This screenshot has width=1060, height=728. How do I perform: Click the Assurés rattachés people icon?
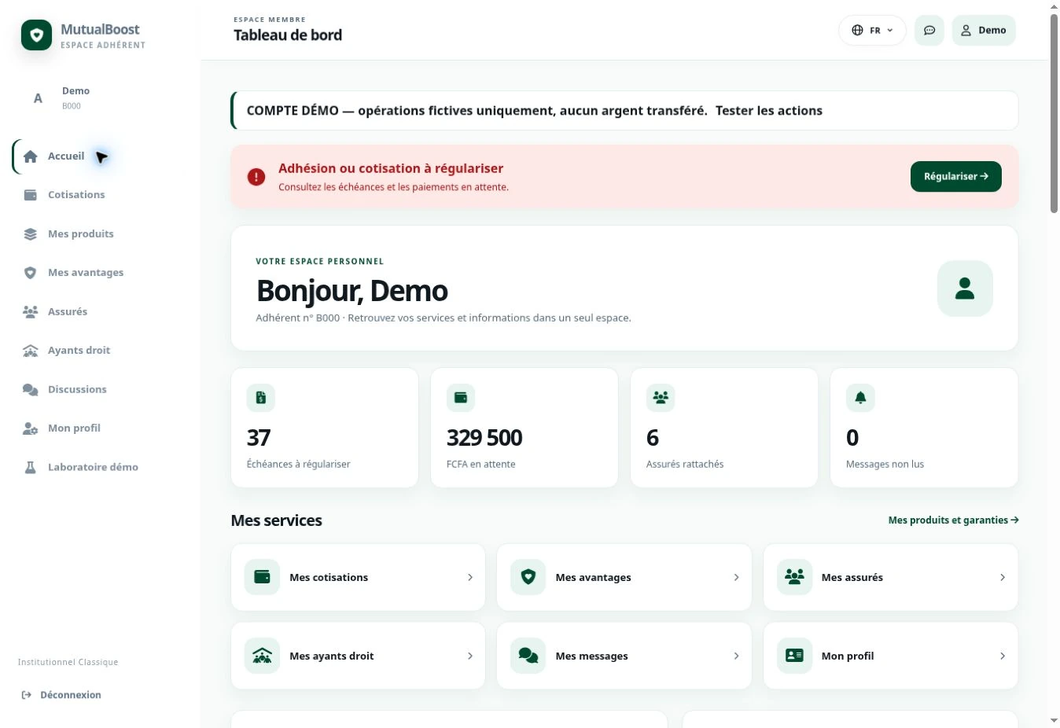[x=661, y=398]
